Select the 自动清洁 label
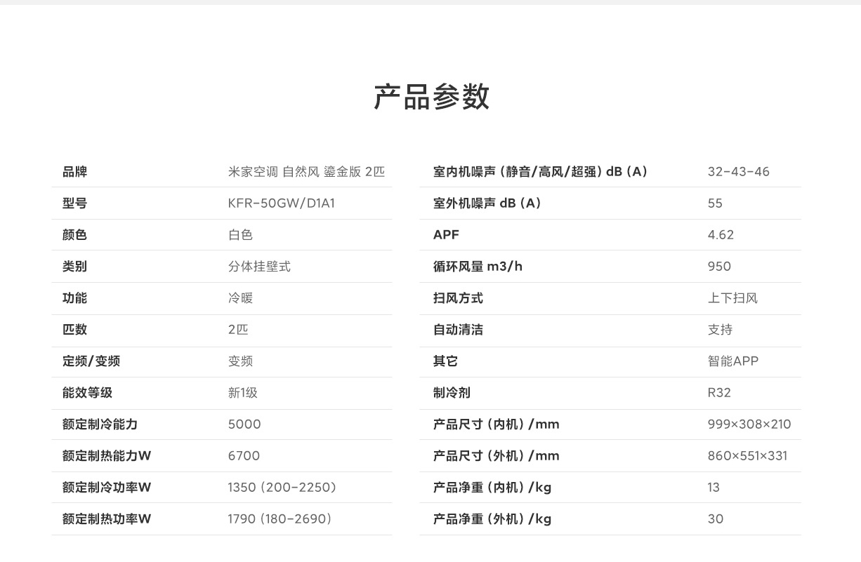The height and width of the screenshot is (562, 861). pyautogui.click(x=459, y=330)
